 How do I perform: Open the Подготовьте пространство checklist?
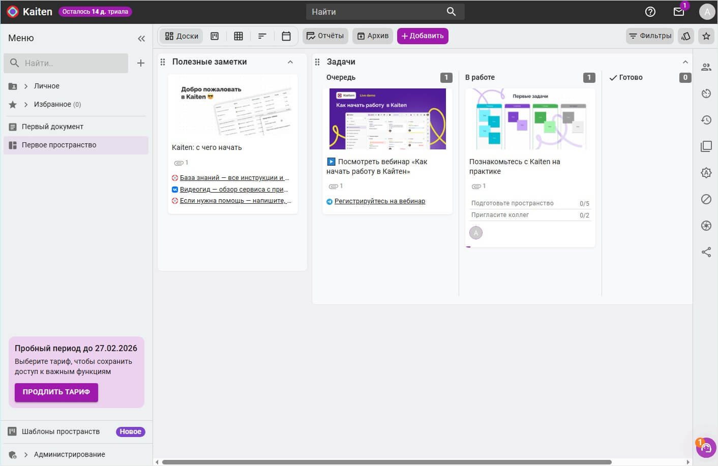[530, 203]
